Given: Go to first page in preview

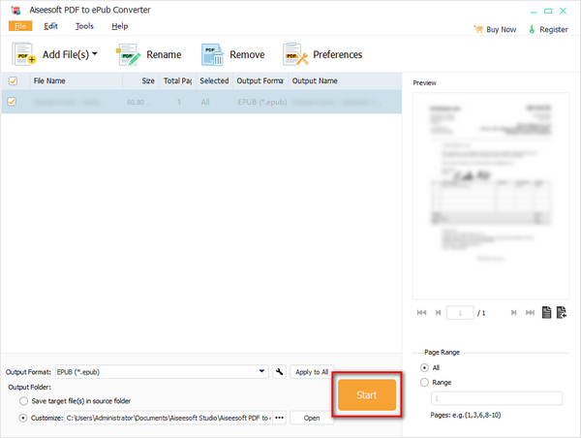Looking at the screenshot, I should (421, 313).
